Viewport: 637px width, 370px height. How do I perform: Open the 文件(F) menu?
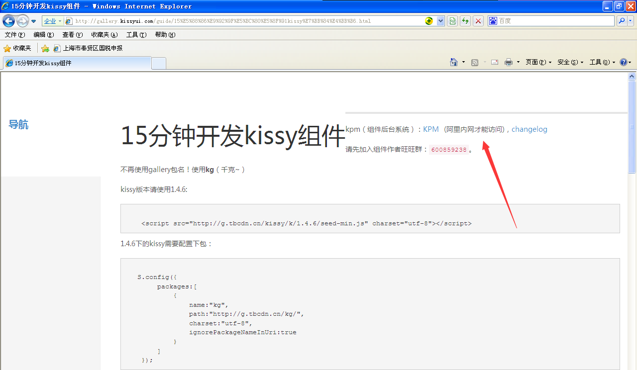click(x=14, y=35)
